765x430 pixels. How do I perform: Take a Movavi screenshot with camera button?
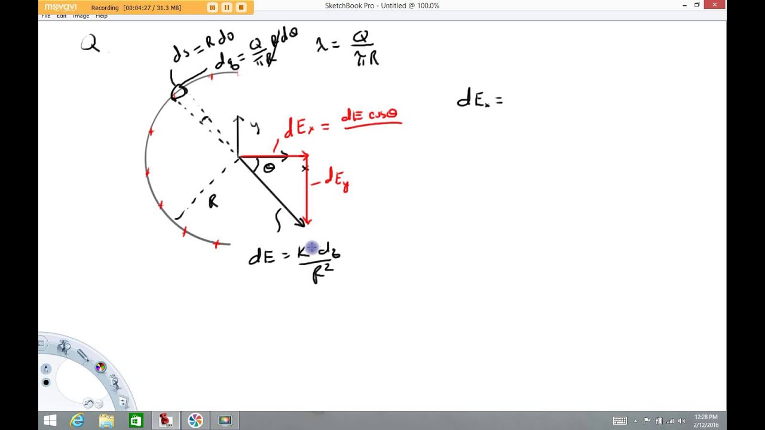click(212, 7)
